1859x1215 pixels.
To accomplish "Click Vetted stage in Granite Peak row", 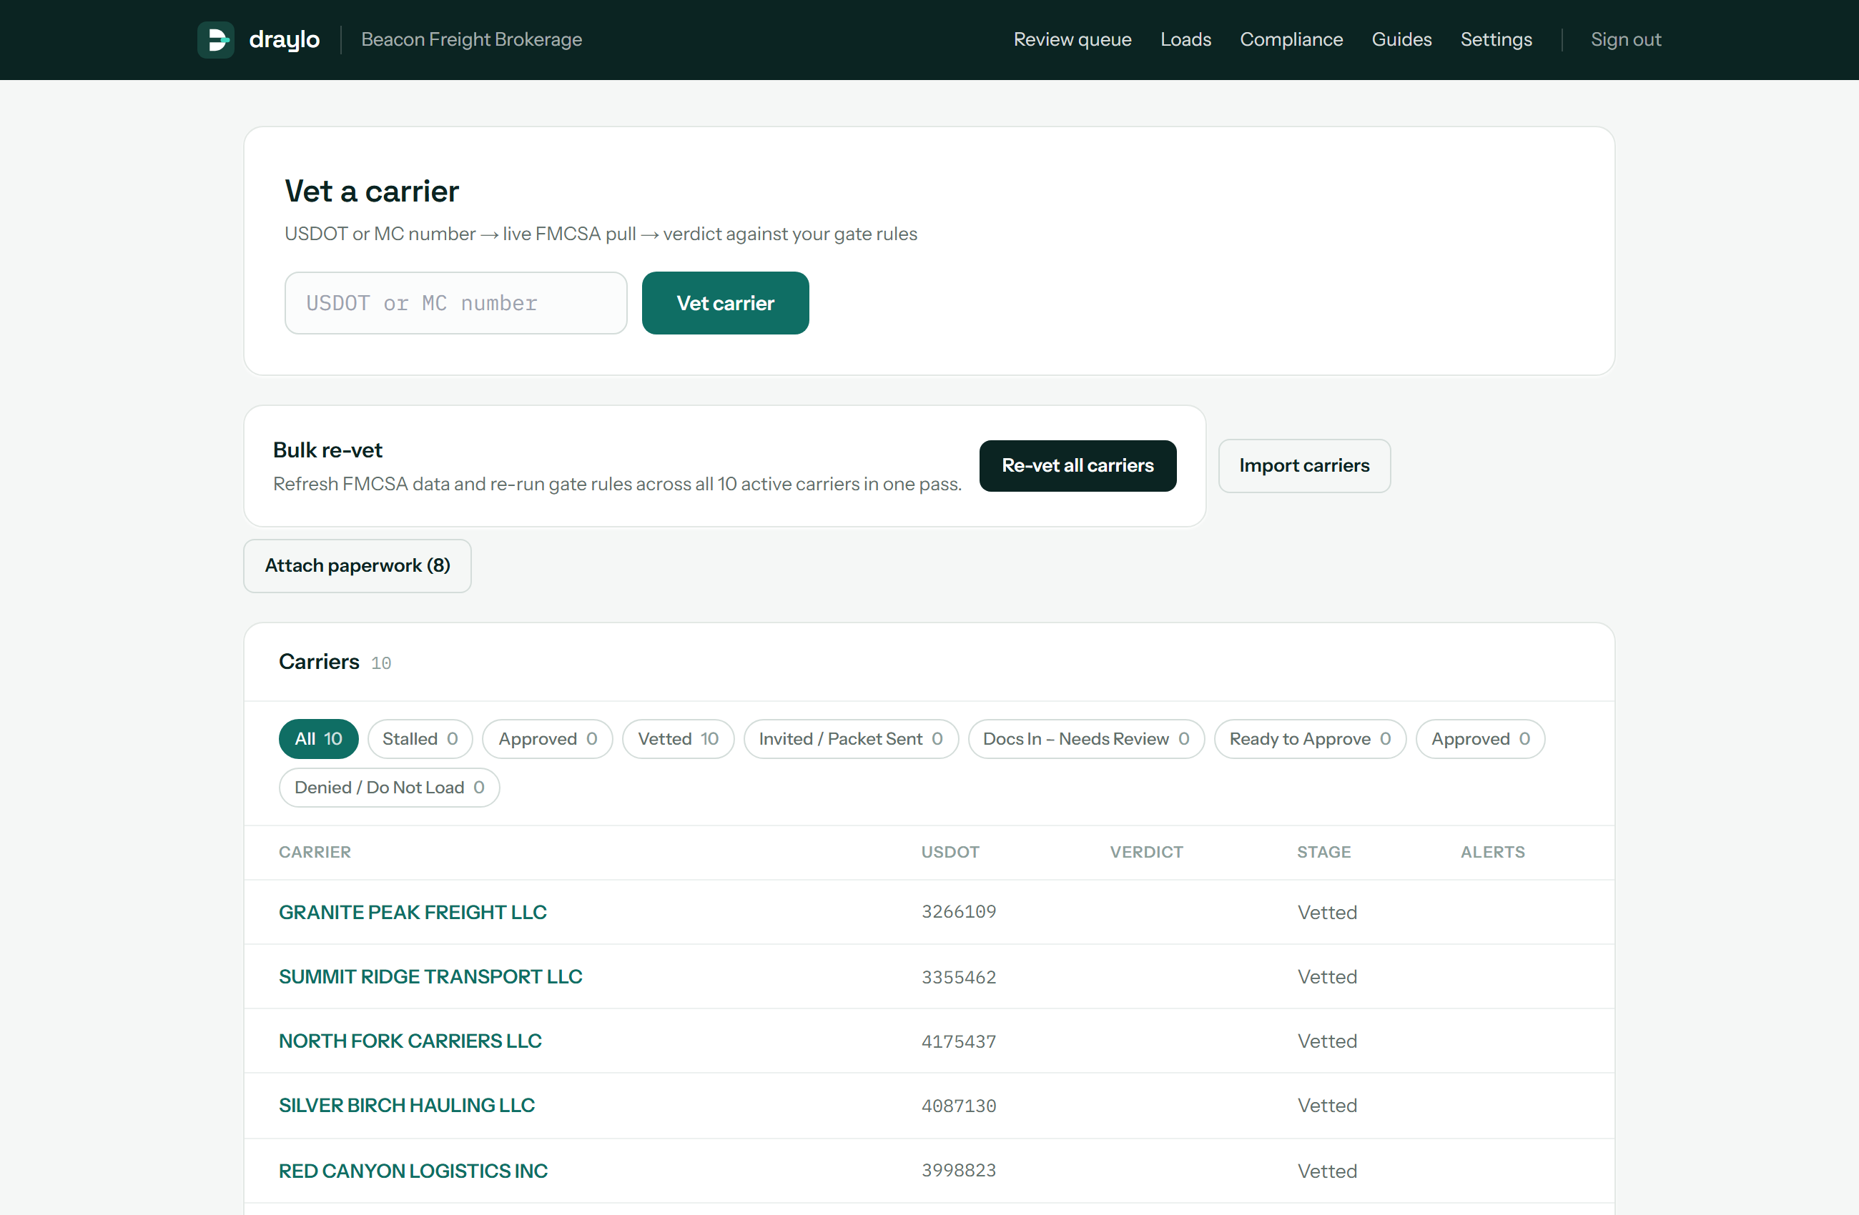I will tap(1327, 912).
